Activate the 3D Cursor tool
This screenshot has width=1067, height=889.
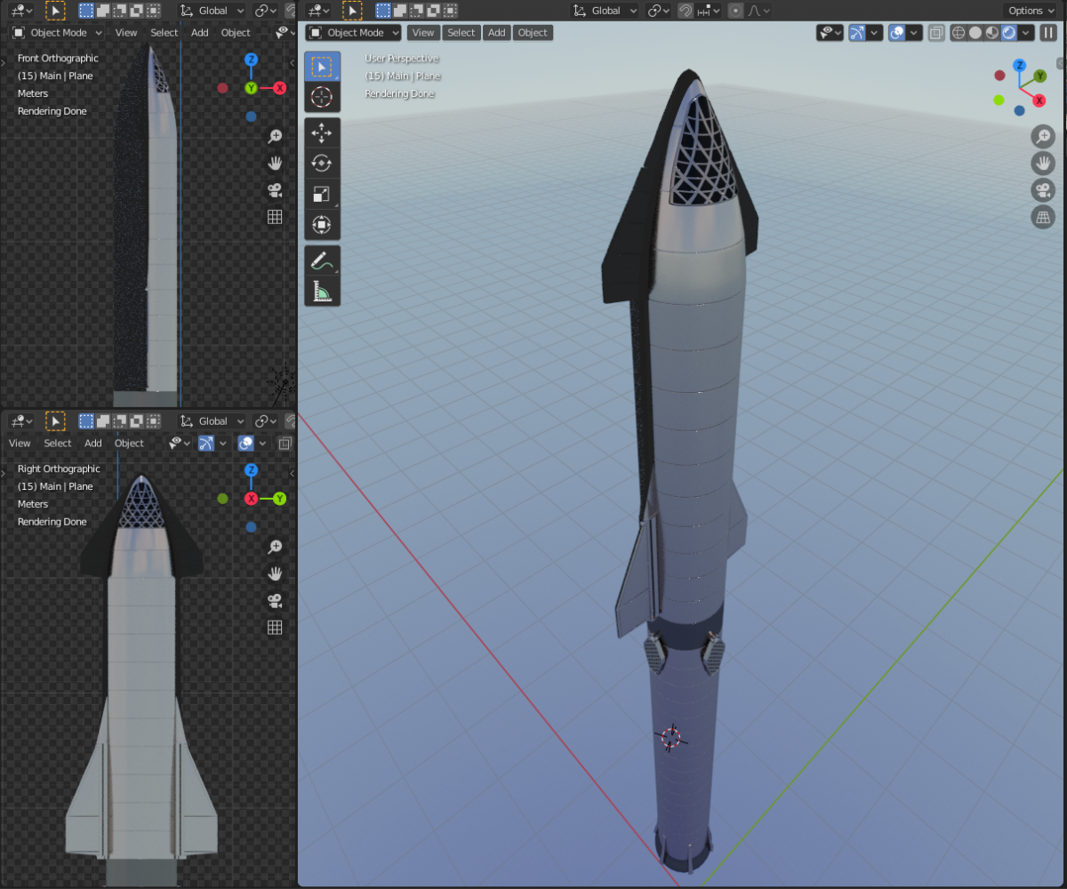pos(322,96)
